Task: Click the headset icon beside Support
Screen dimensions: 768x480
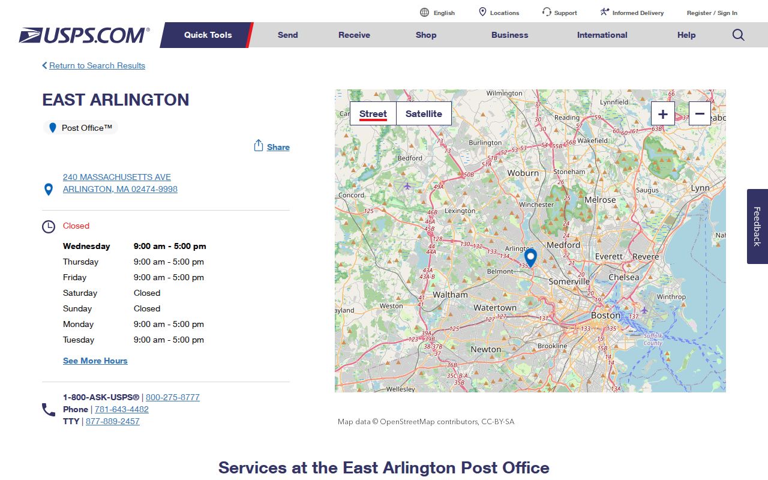Action: click(x=547, y=12)
